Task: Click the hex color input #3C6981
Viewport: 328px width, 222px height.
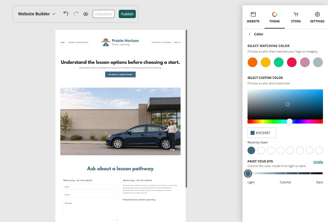Action: point(262,133)
